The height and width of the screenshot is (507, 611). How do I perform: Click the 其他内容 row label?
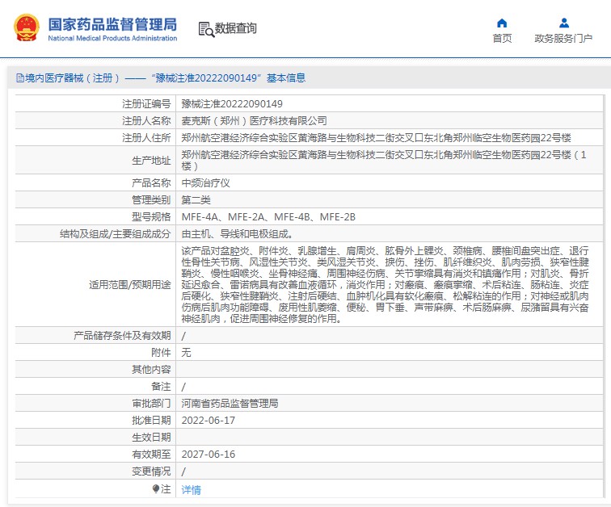[x=151, y=369]
